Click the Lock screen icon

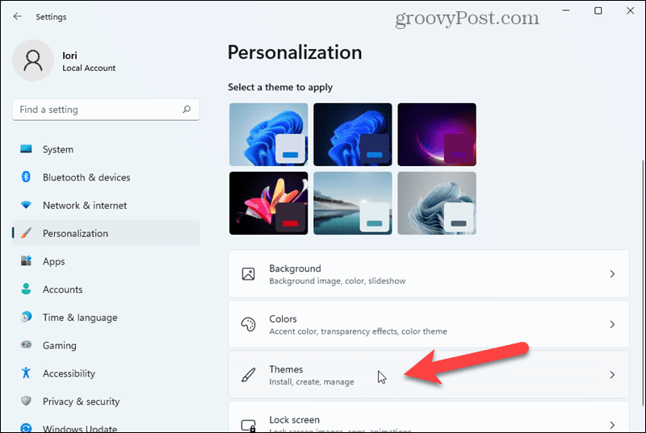point(248,426)
